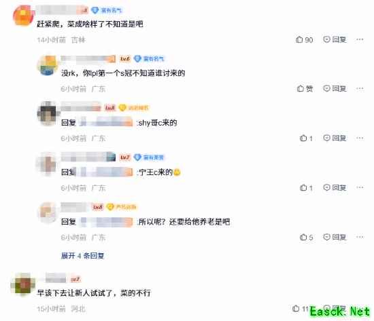The image size is (374, 321).
Task: Open avatar of '赶紧爬' commenter
Action: [23, 16]
